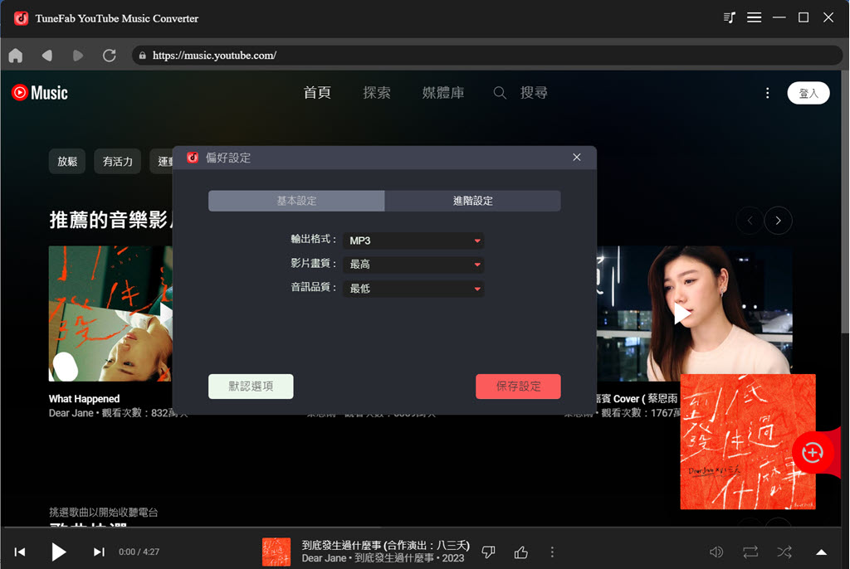850x569 pixels.
Task: Switch to the 進階設定 tab
Action: tap(472, 201)
